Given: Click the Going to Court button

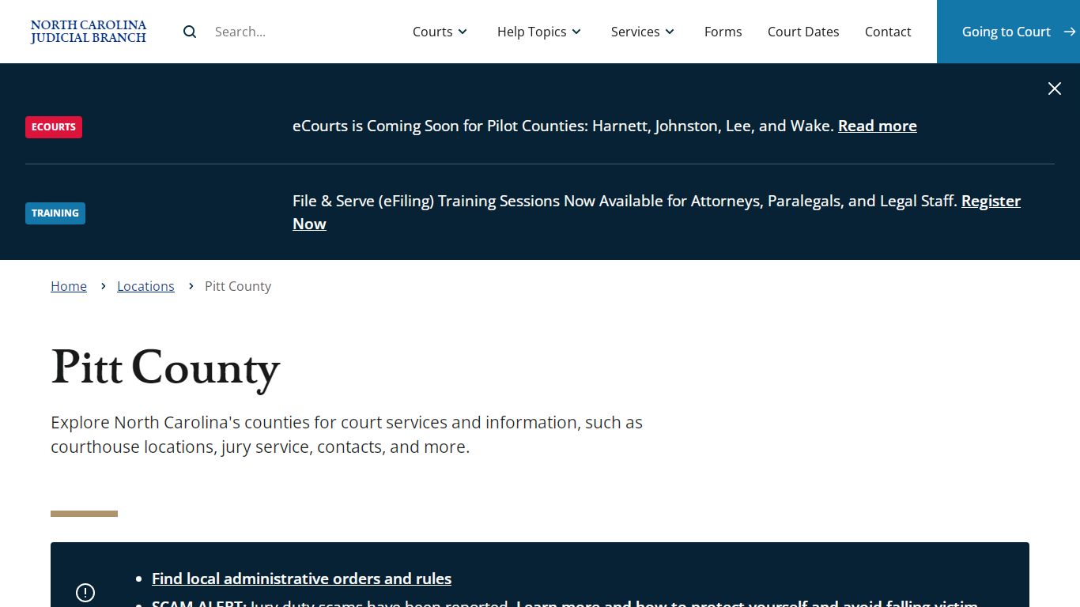Looking at the screenshot, I should (1008, 32).
